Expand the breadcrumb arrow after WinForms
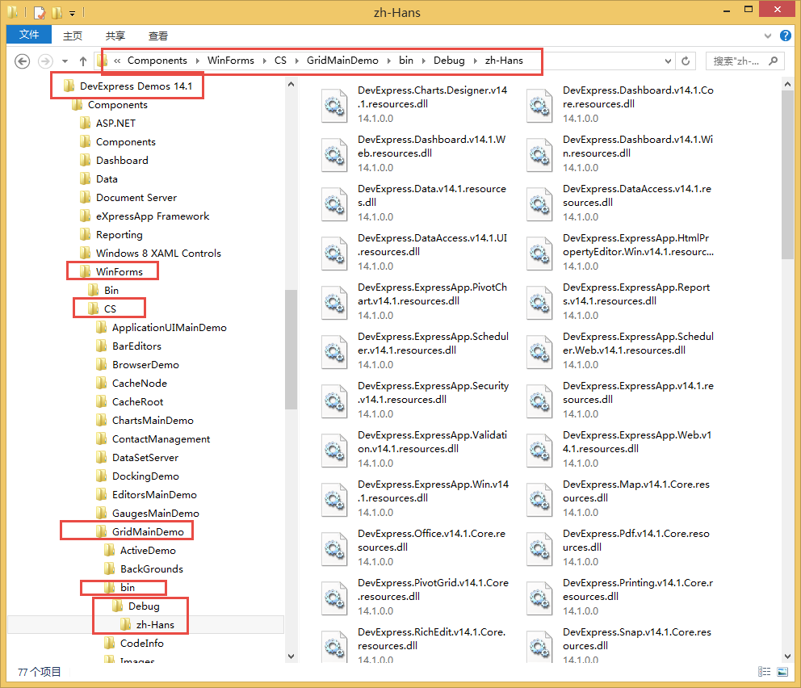 [x=265, y=61]
